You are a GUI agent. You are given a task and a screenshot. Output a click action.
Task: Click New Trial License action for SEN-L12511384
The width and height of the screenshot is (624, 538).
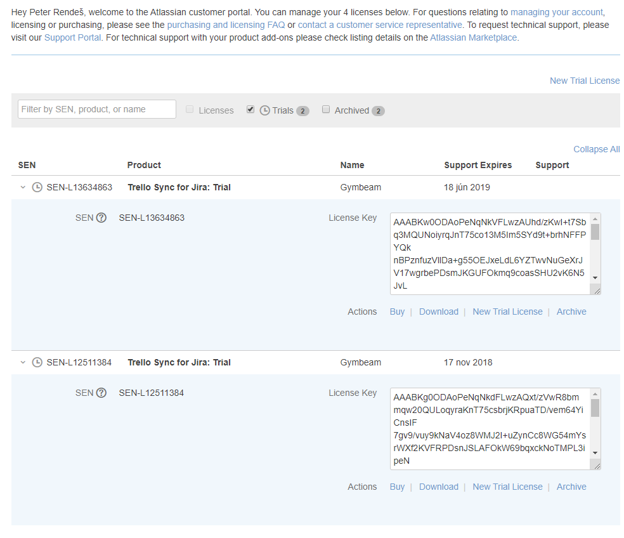pyautogui.click(x=507, y=487)
